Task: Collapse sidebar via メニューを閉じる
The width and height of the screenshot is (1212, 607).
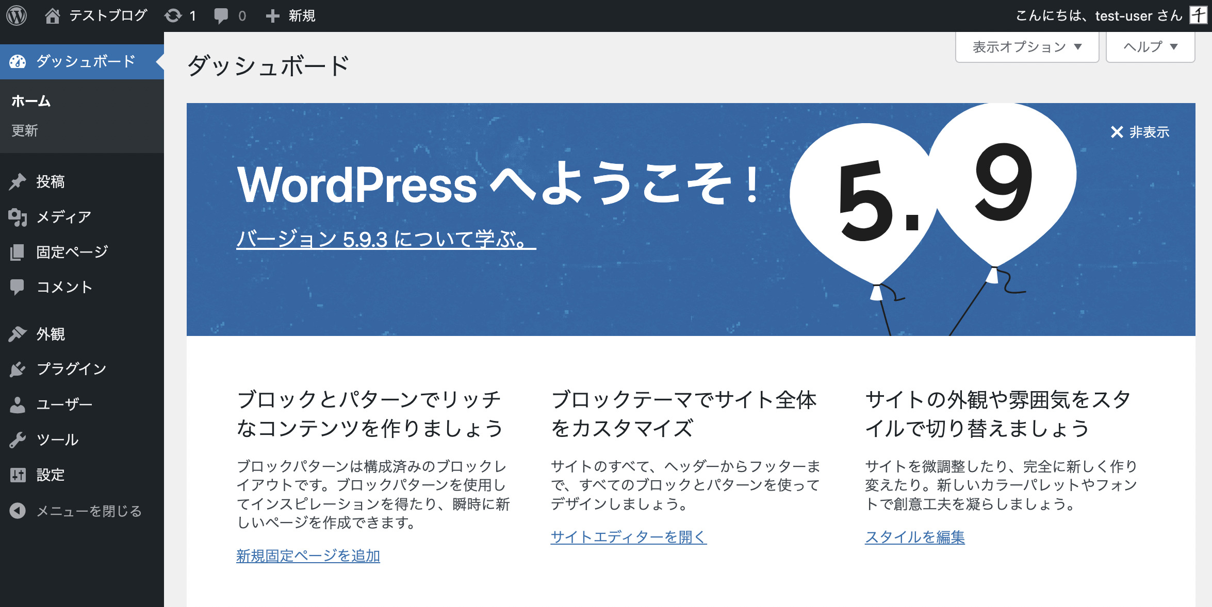Action: [82, 511]
